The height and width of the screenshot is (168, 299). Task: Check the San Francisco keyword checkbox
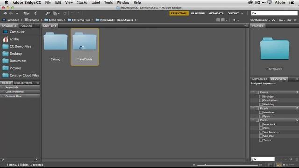(x=261, y=132)
